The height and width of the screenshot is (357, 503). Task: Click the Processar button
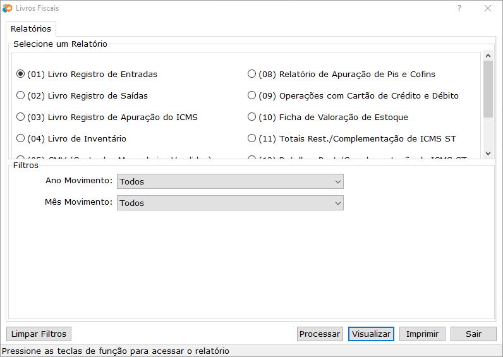[320, 334]
